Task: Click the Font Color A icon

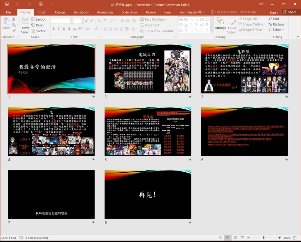Action: coord(97,29)
